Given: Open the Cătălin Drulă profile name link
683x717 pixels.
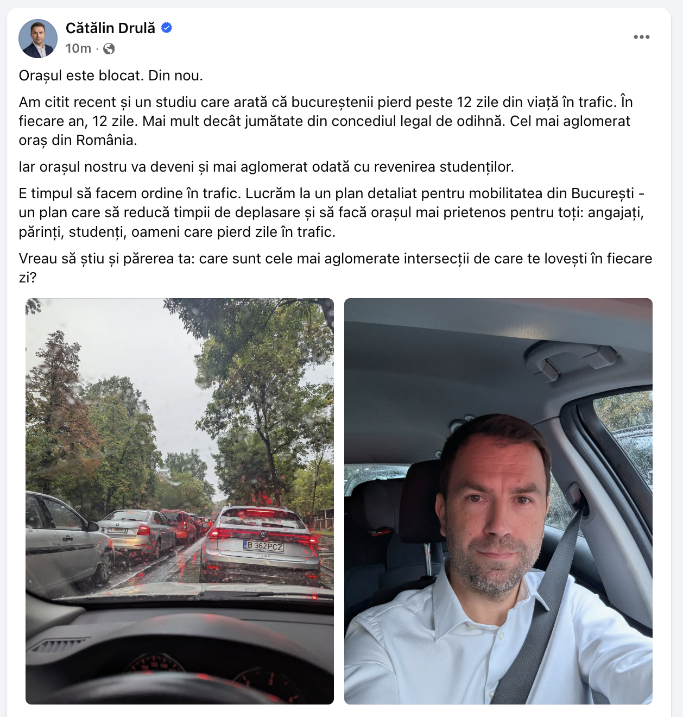Looking at the screenshot, I should [110, 28].
